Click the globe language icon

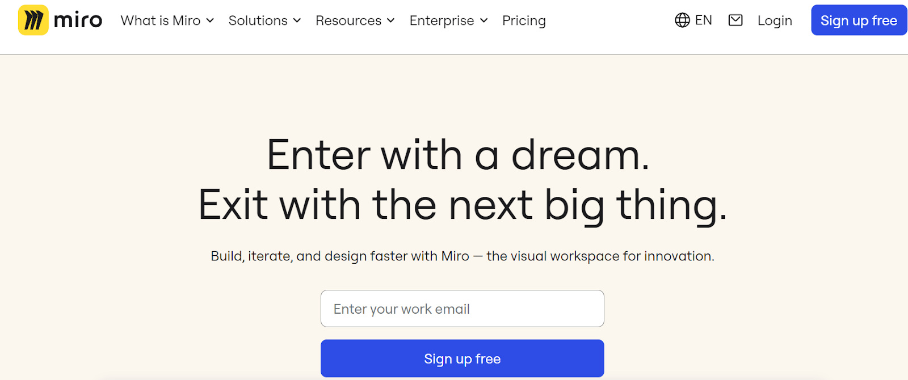click(682, 20)
